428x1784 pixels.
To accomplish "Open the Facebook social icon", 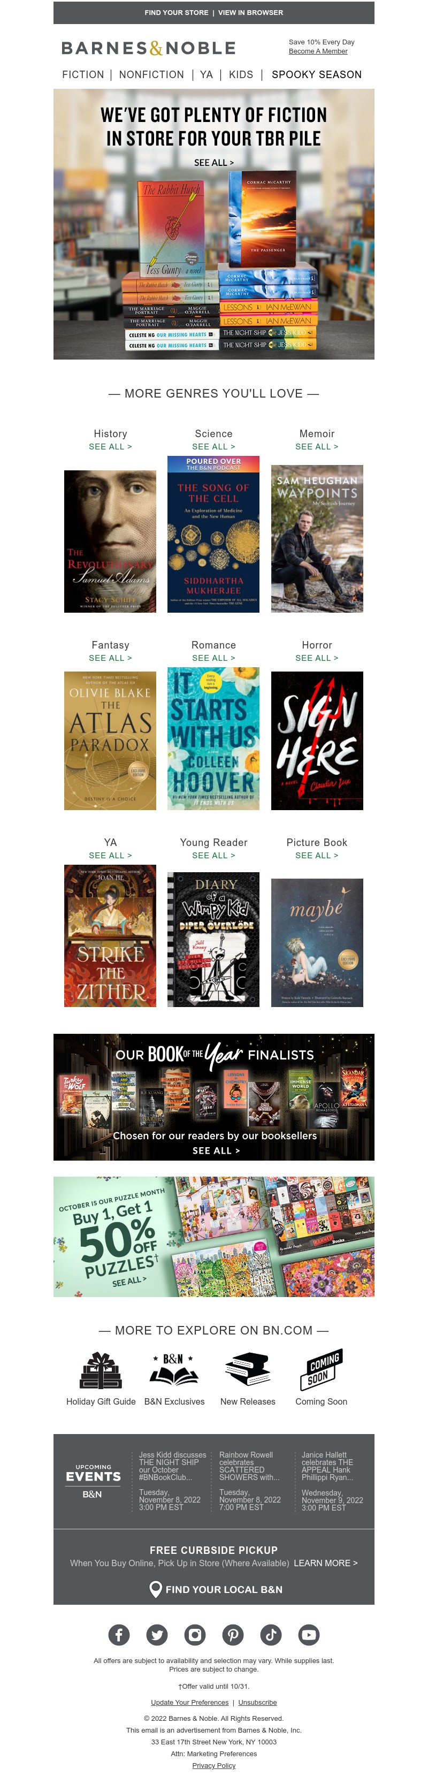I will [119, 1634].
